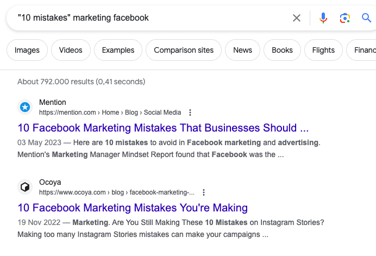Filter results by Images

pyautogui.click(x=27, y=50)
